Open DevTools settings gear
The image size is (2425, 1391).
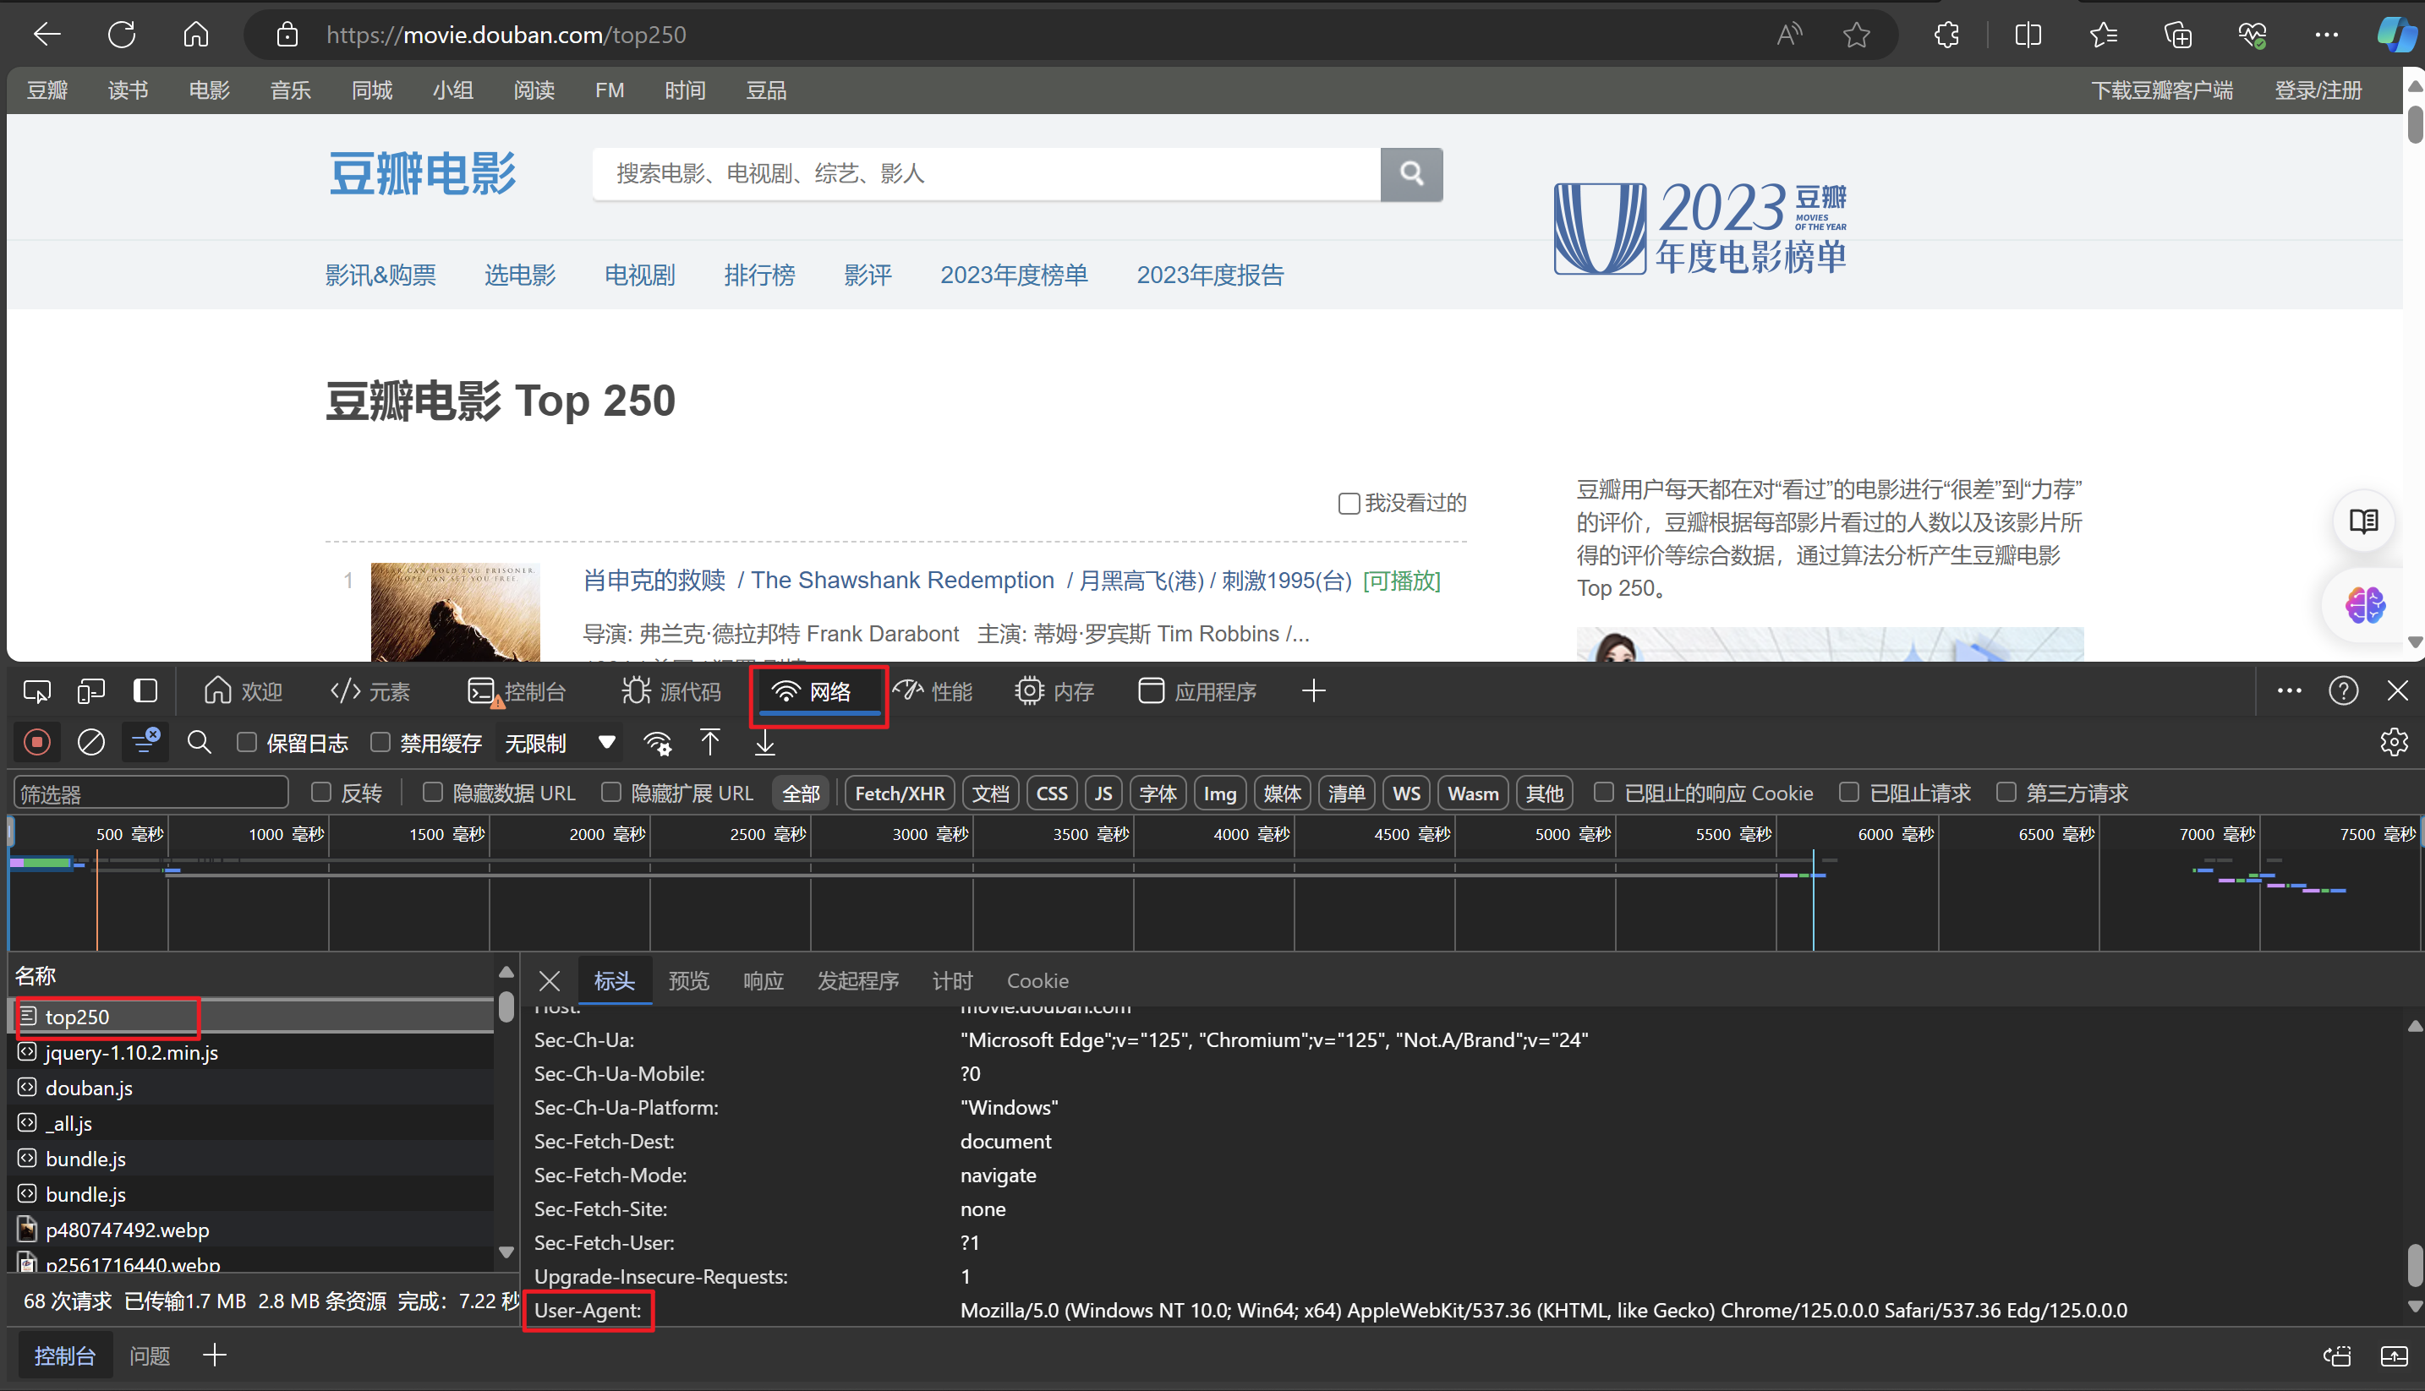point(2395,742)
